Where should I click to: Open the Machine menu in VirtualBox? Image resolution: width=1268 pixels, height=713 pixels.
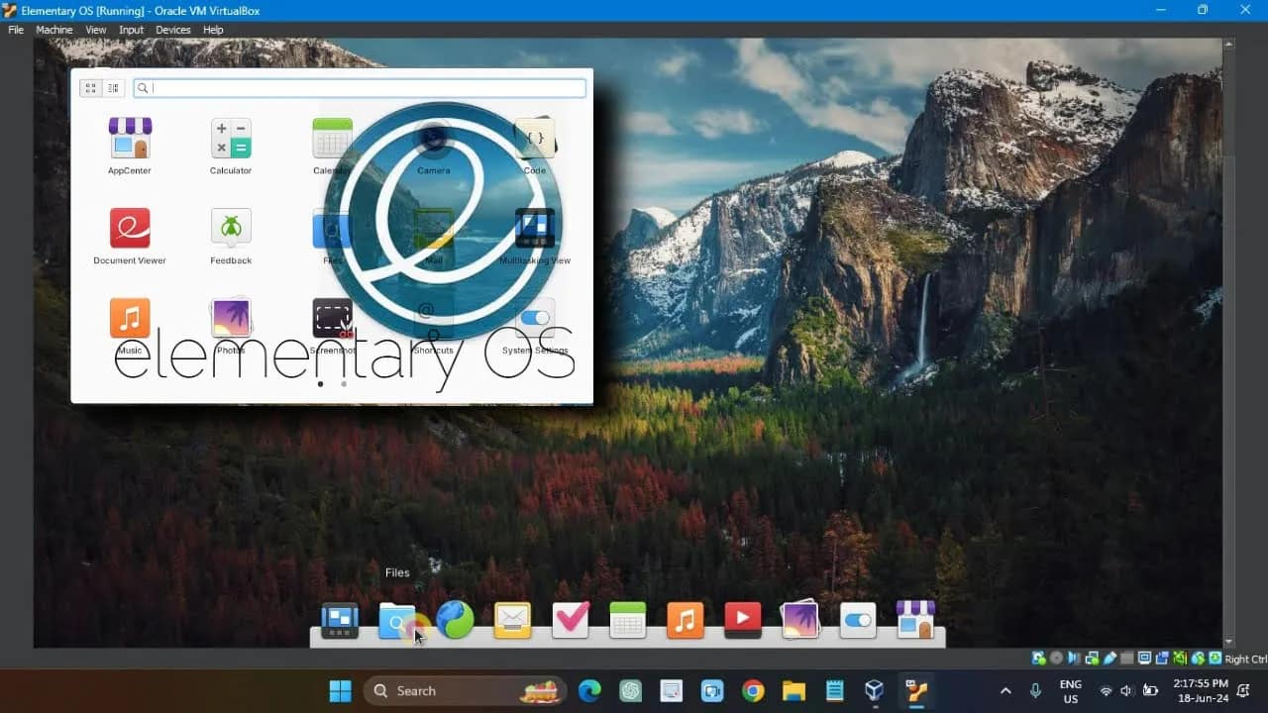click(53, 29)
